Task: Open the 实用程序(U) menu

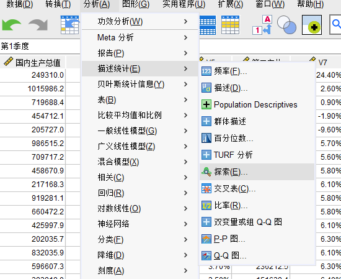Action: [x=184, y=4]
